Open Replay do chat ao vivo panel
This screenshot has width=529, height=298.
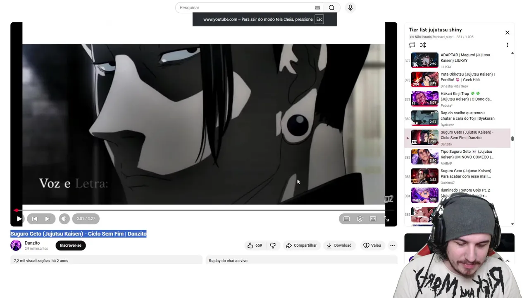click(301, 260)
